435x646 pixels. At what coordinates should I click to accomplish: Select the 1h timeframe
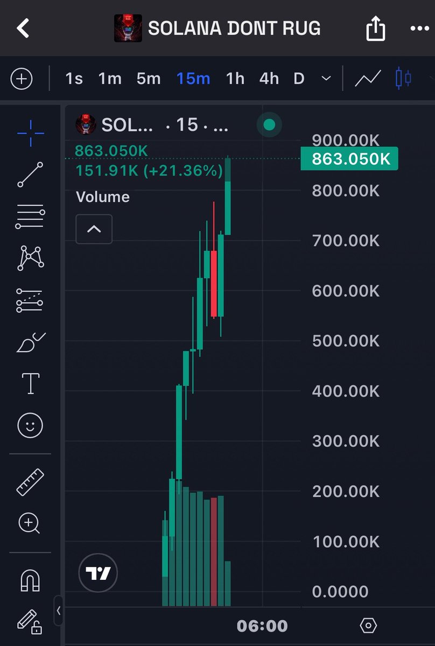pyautogui.click(x=235, y=79)
